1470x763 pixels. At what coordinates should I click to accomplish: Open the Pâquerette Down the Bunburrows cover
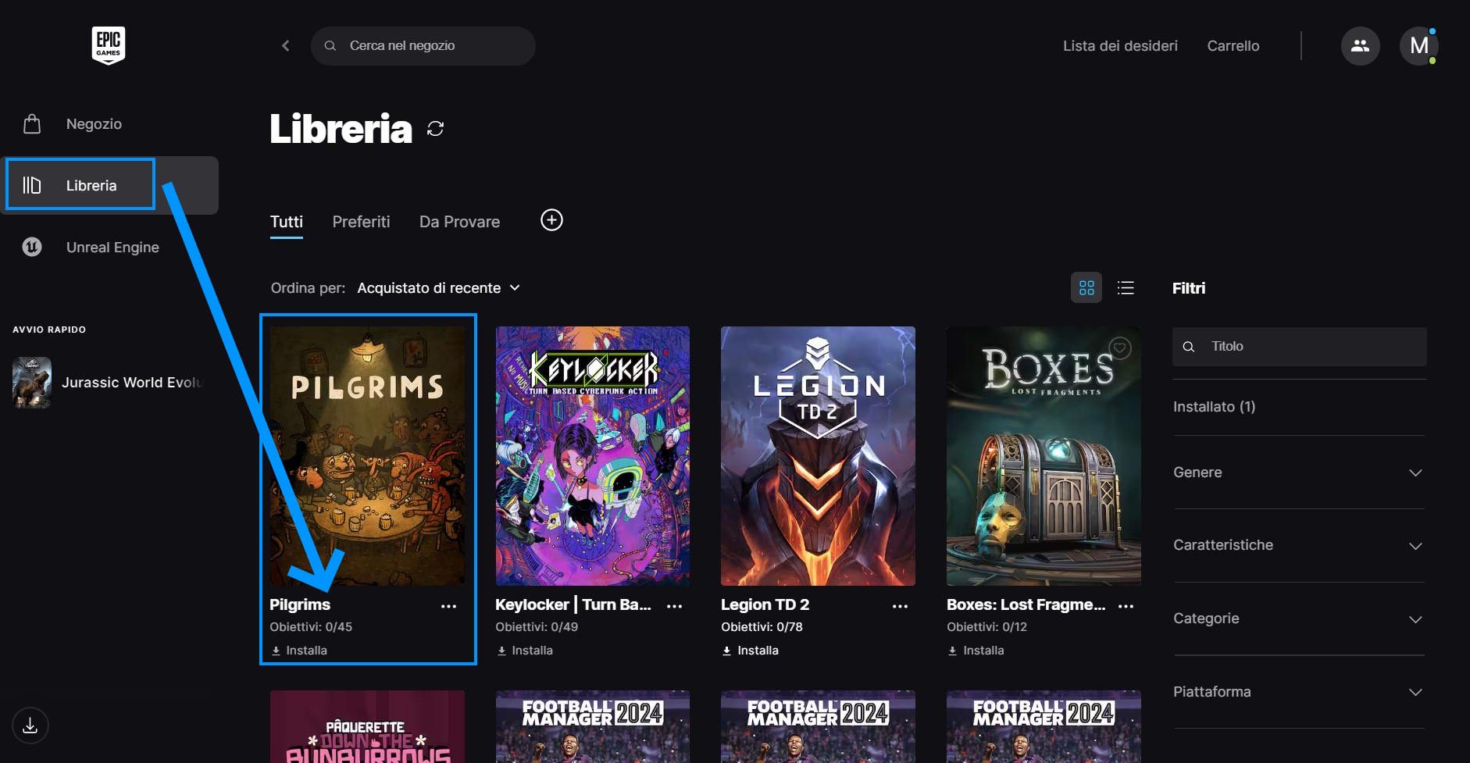click(367, 726)
